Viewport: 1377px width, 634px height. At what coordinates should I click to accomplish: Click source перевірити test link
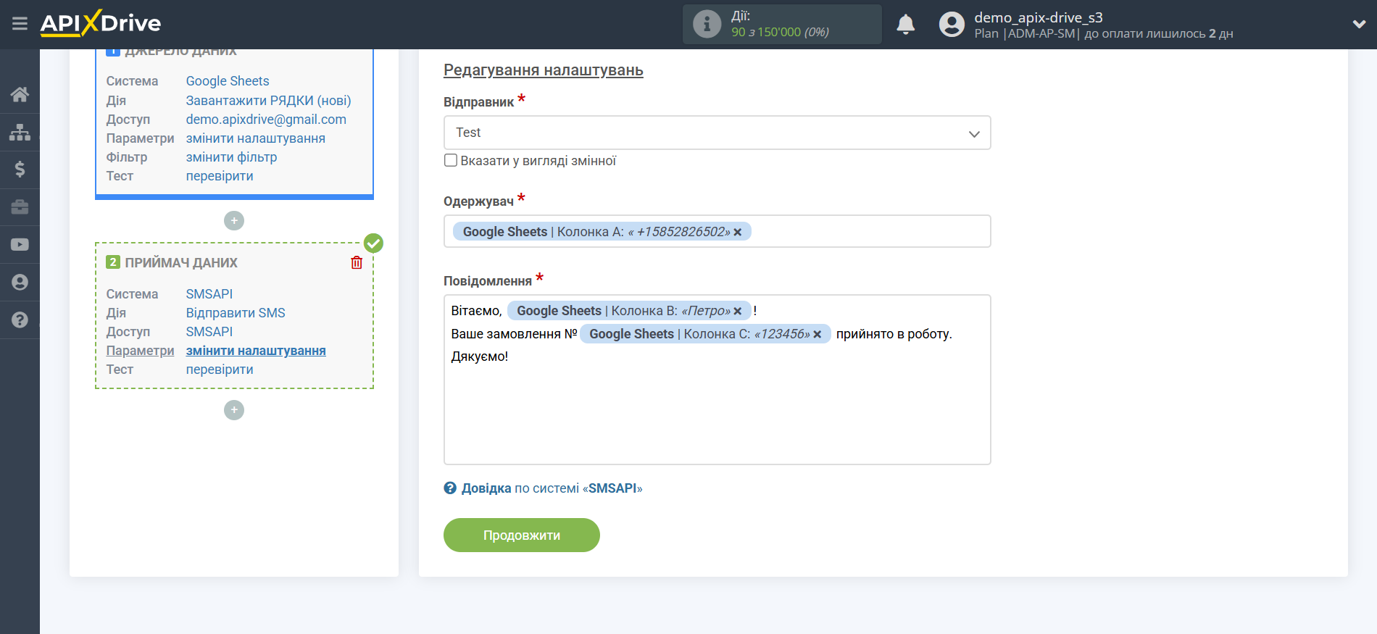point(220,176)
